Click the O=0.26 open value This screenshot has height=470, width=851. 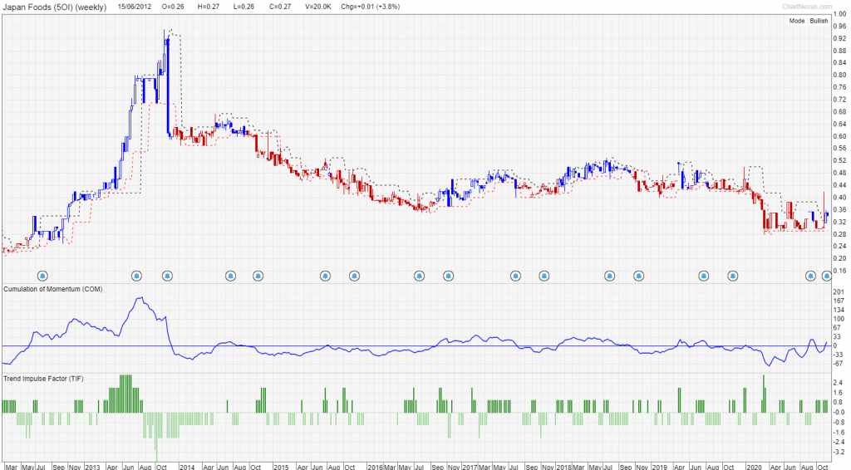(173, 7)
